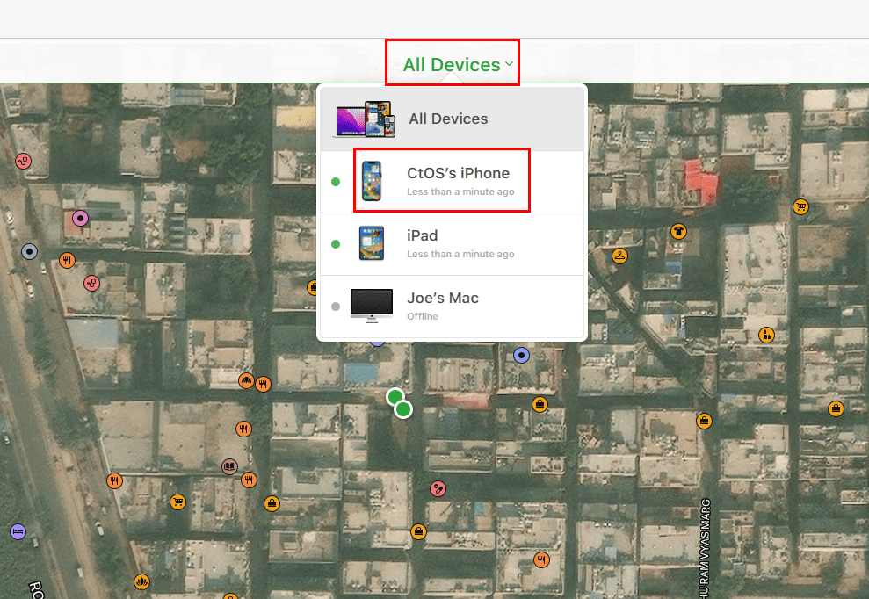
Task: Click the orange park tree map marker
Action: [x=246, y=380]
